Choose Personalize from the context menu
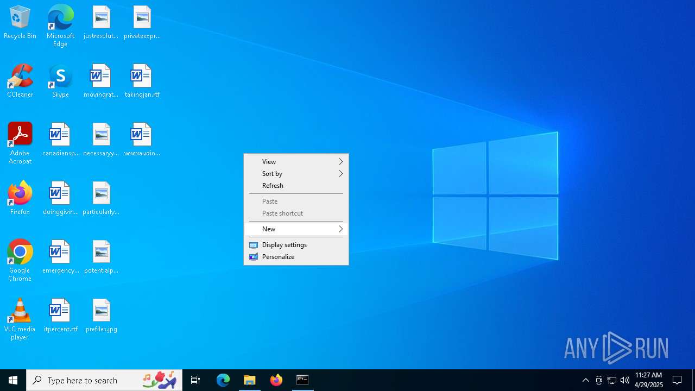The image size is (695, 391). tap(296, 257)
